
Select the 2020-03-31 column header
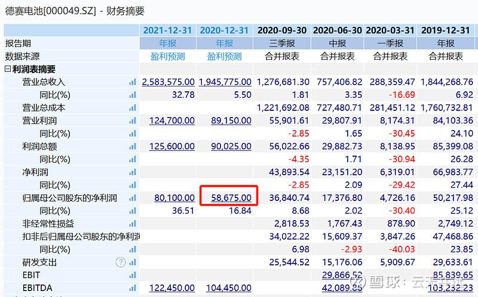[x=390, y=30]
